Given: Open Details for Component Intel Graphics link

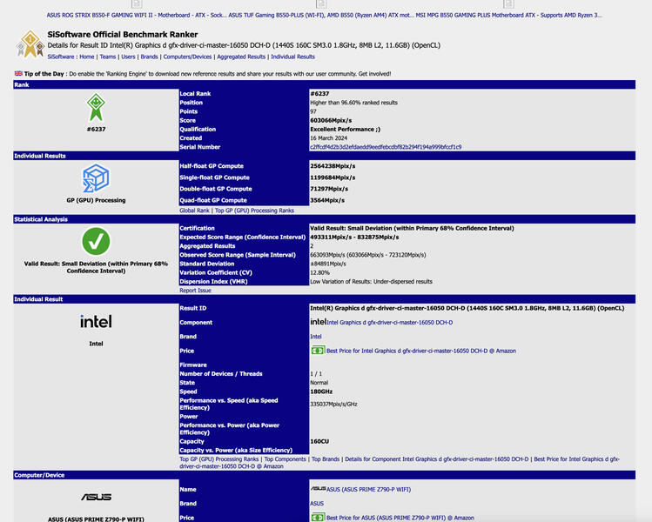Looking at the screenshot, I should 437,458.
